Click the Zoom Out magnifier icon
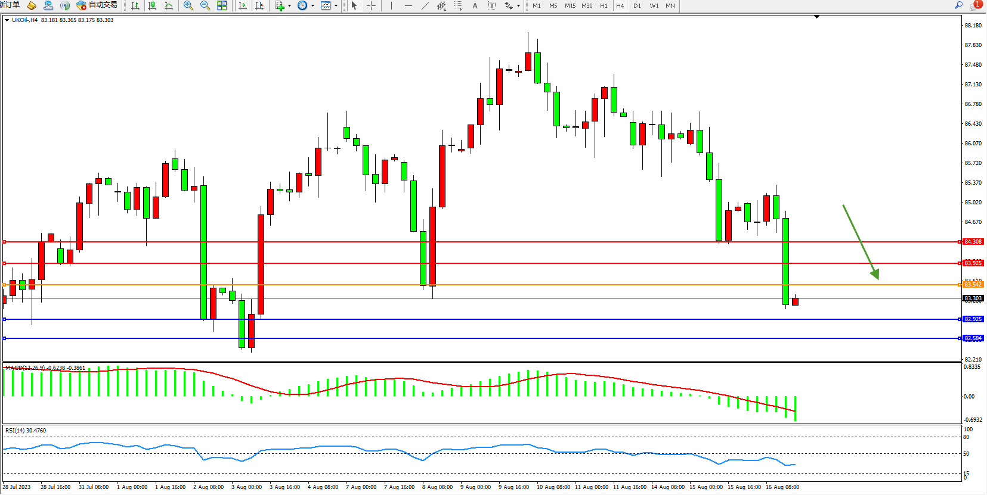Viewport: 987px width, 495px height. [205, 5]
